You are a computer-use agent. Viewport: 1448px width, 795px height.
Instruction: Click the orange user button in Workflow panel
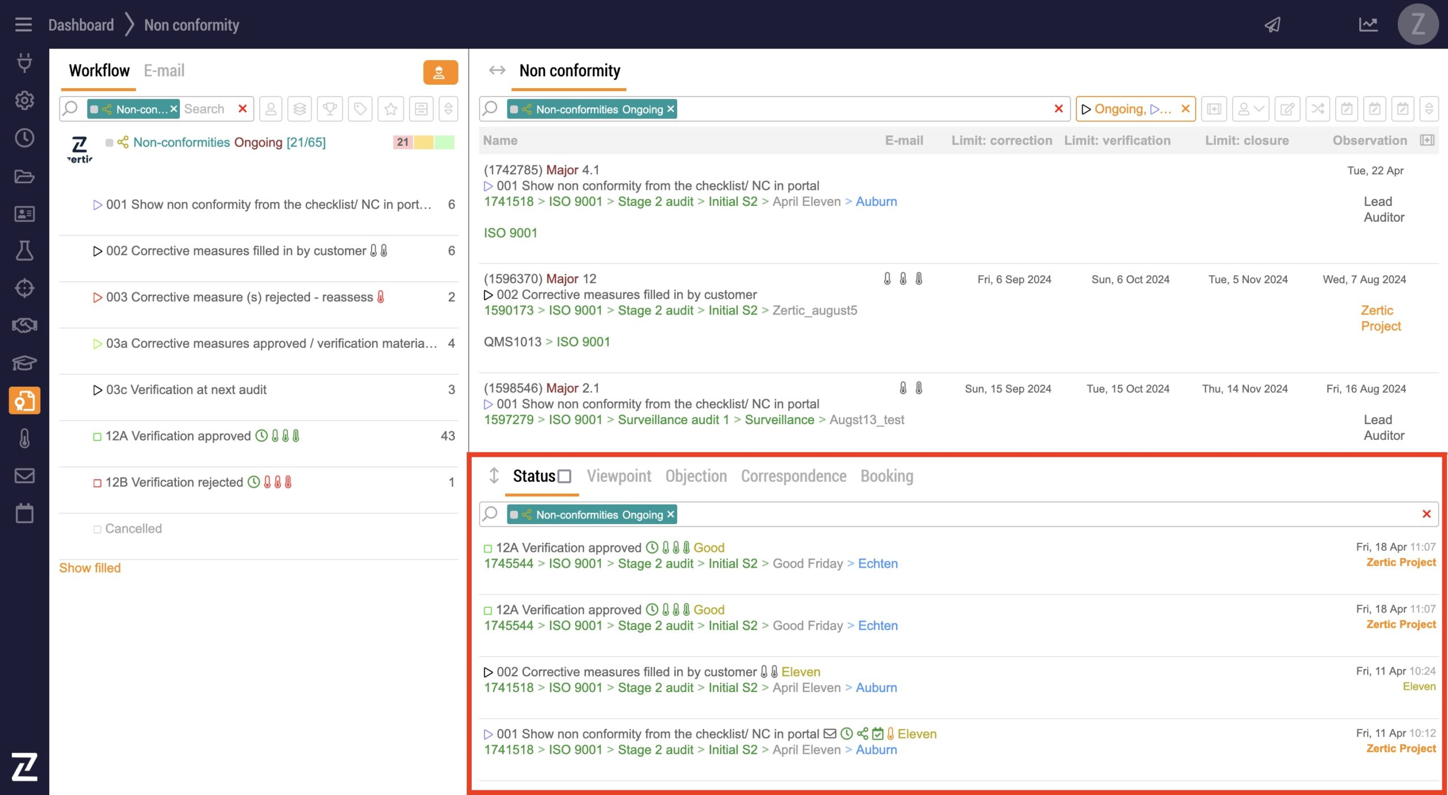pyautogui.click(x=440, y=72)
